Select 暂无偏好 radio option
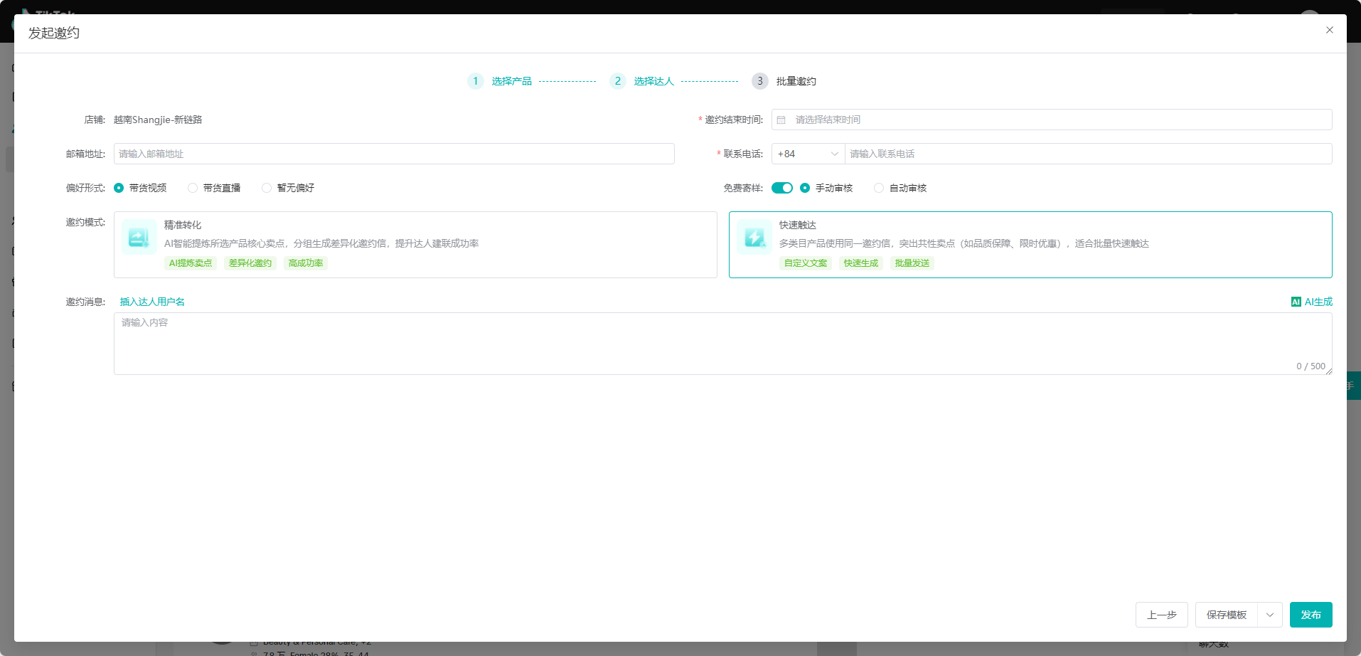 coord(267,188)
